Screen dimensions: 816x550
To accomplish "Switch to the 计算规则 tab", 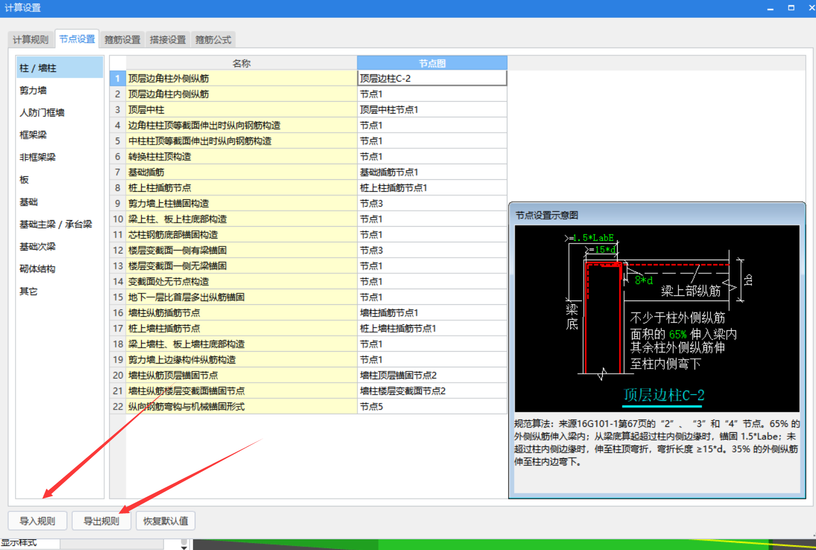I will point(30,39).
